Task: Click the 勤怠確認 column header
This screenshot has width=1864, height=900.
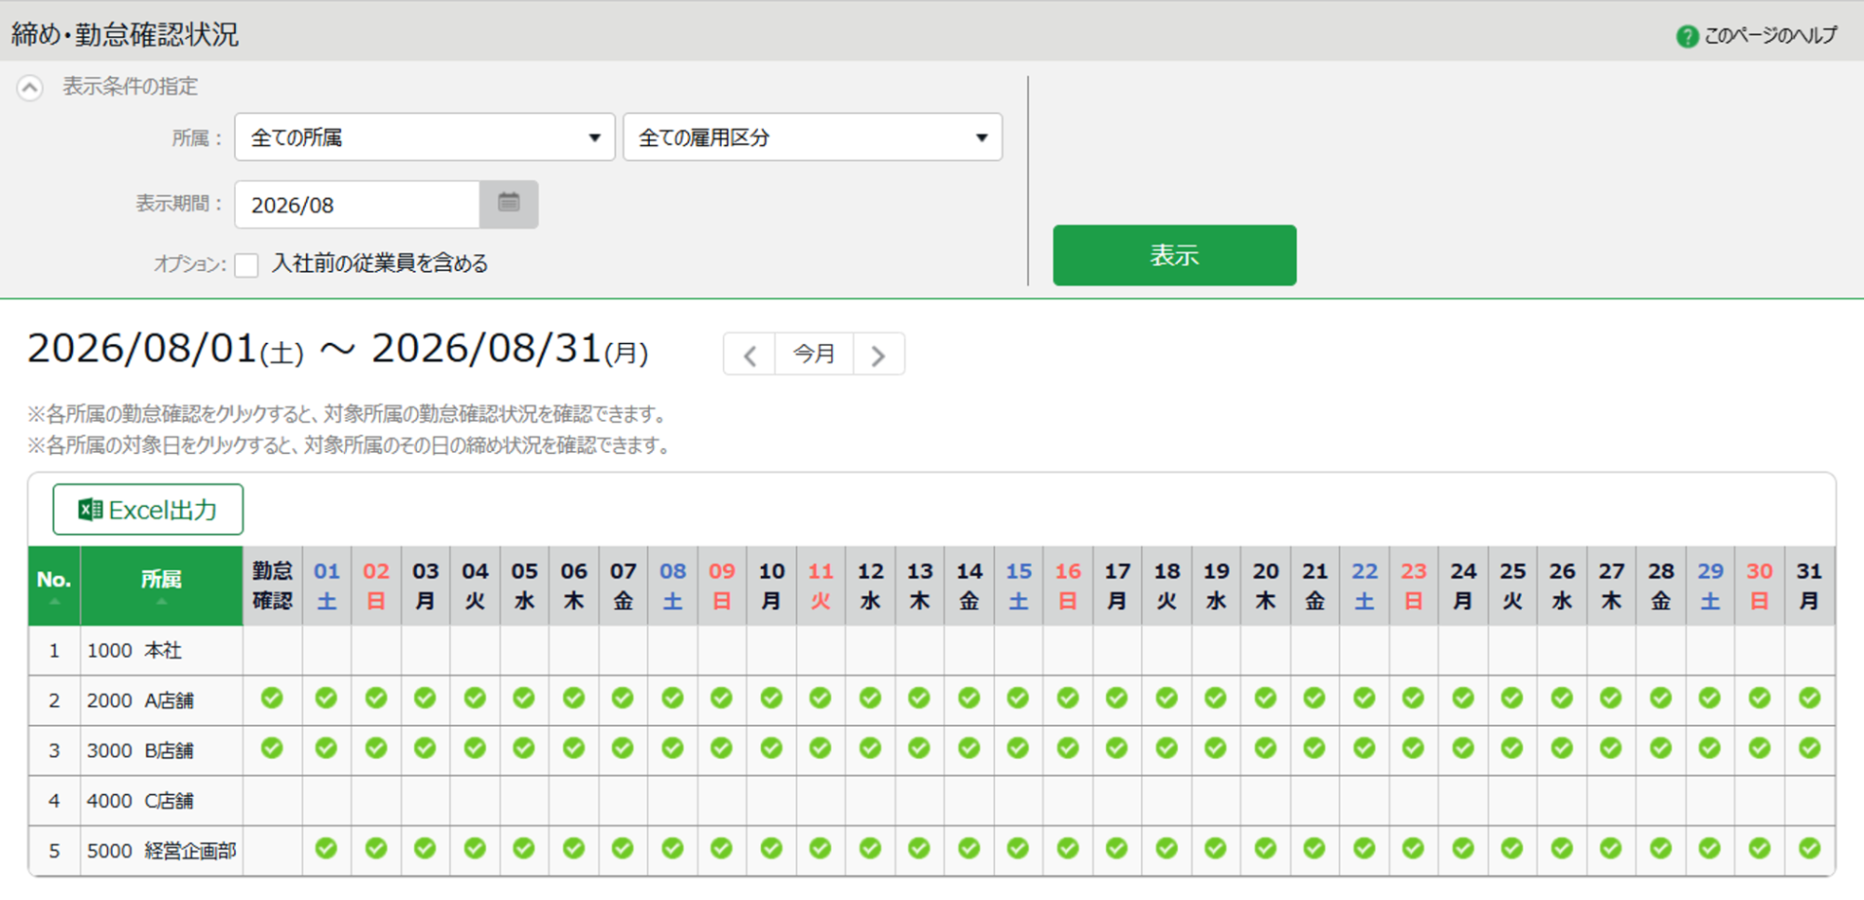Action: [272, 586]
